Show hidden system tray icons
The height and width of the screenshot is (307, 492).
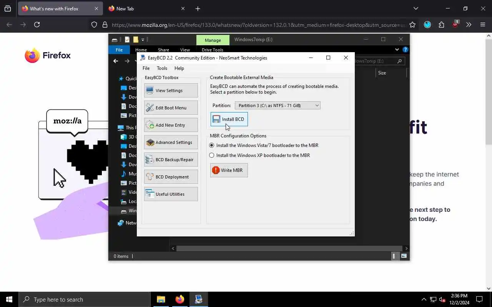[424, 299]
